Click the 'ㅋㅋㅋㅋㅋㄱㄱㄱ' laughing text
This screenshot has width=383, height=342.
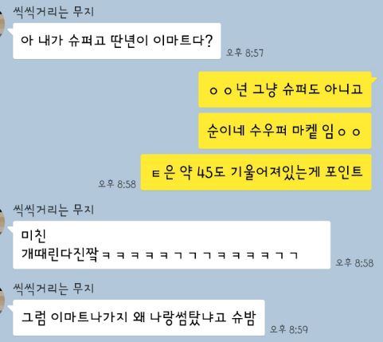click(200, 255)
